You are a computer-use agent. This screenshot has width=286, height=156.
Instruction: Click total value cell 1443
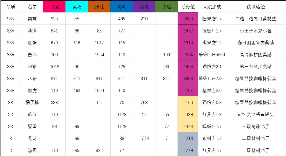(188, 126)
